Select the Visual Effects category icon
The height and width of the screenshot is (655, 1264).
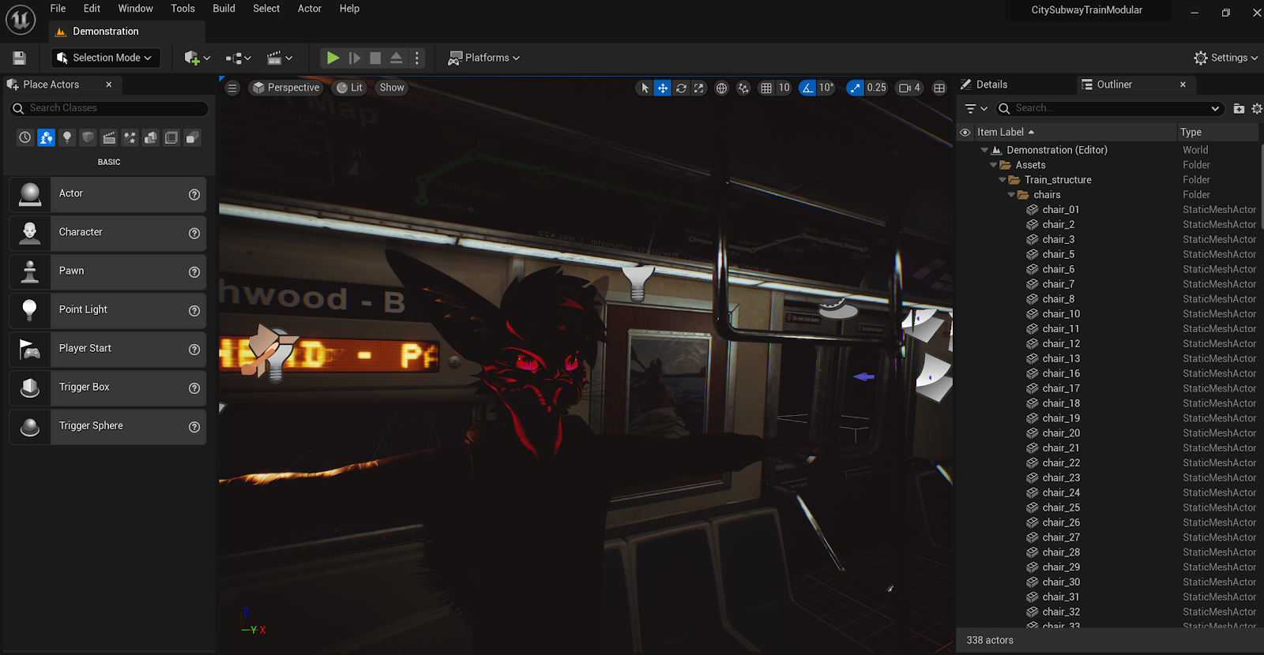pos(130,137)
